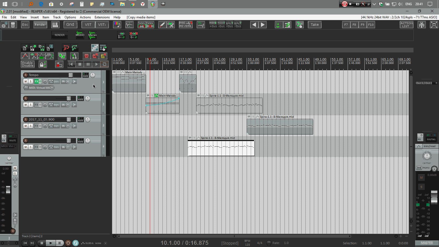Open the Insert menu

35,17
